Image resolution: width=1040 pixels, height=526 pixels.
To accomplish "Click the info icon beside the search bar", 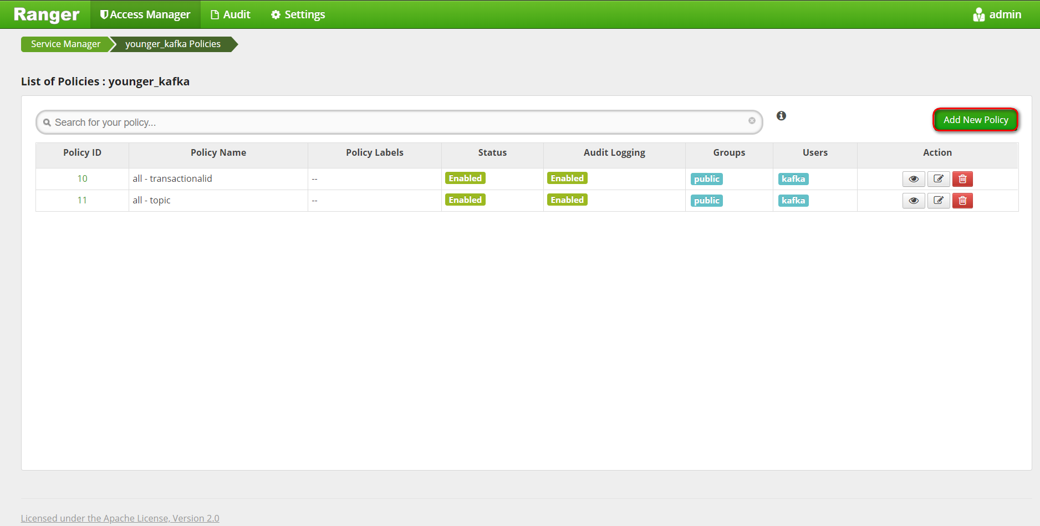I will click(781, 116).
